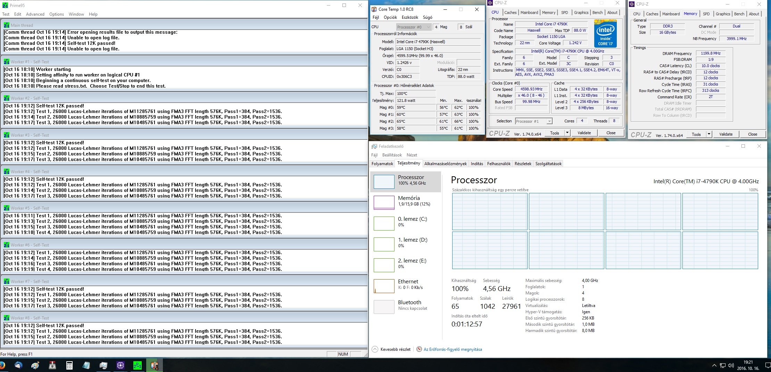Viewport: 771px width, 372px height.
Task: Show hidden system tray icons
Action: pyautogui.click(x=714, y=365)
